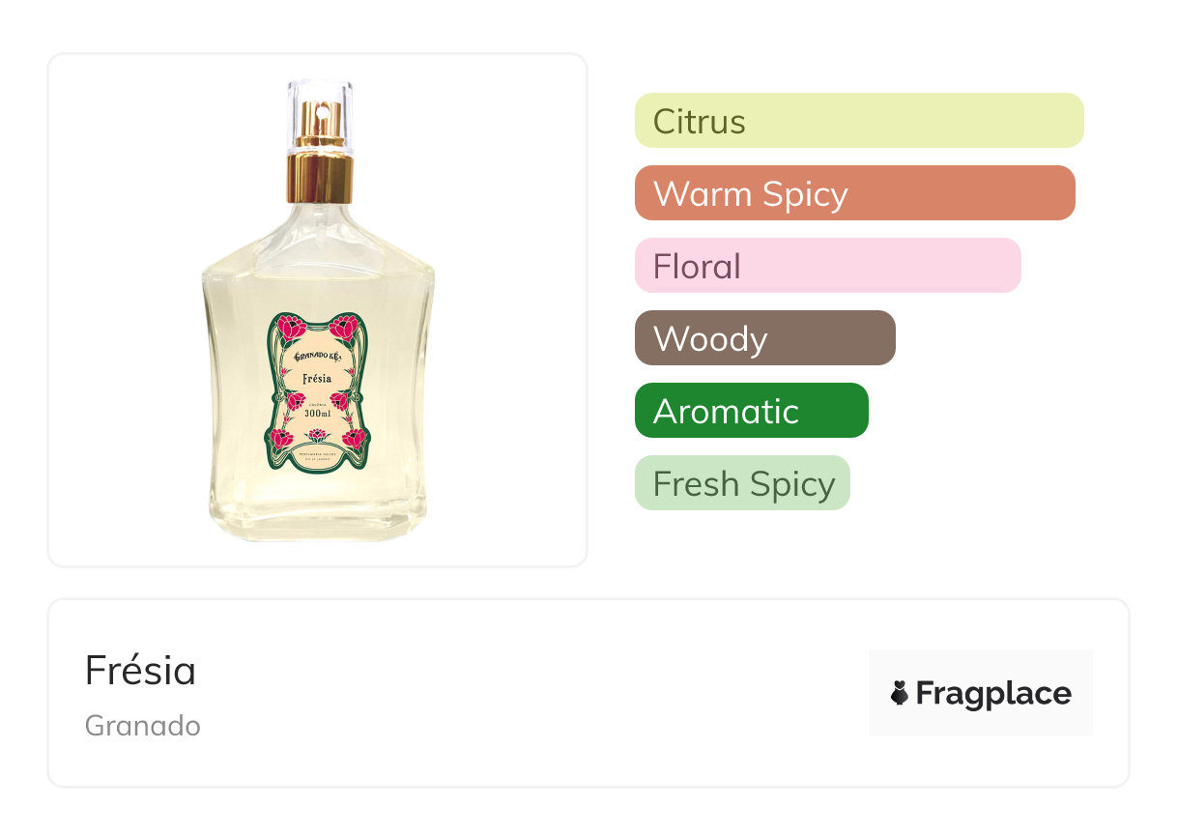Click the gold spray collar on the bottle
The image size is (1177, 835).
point(320,174)
